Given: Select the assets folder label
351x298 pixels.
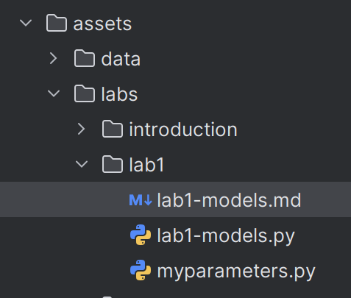Looking at the screenshot, I should (102, 24).
